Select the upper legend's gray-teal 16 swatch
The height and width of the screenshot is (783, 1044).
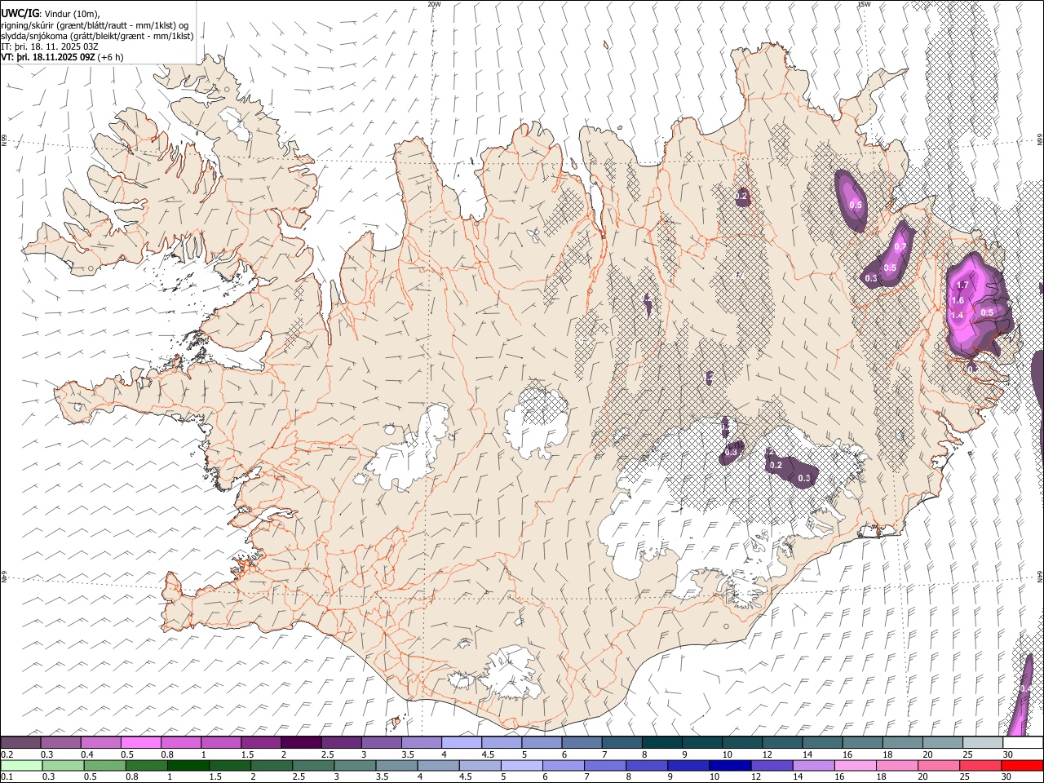tap(863, 742)
